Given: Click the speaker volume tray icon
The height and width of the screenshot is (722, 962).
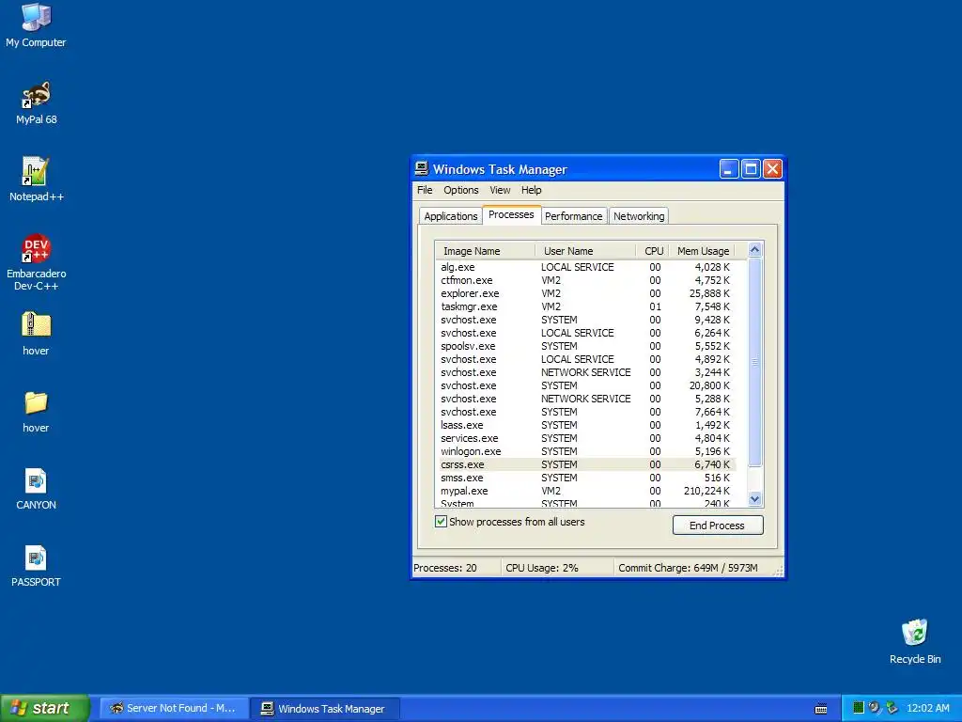Looking at the screenshot, I should pyautogui.click(x=875, y=708).
